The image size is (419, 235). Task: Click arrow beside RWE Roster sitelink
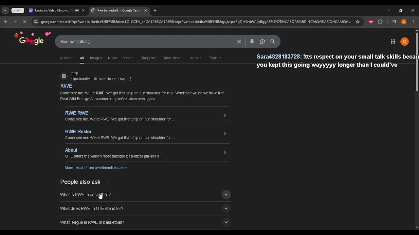point(225,134)
